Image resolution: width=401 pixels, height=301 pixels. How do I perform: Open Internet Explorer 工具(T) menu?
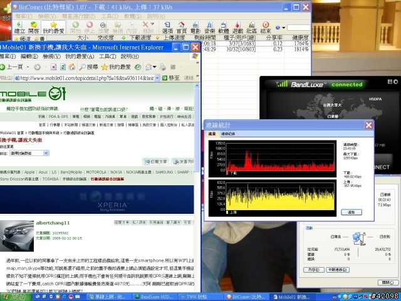pyautogui.click(x=107, y=56)
